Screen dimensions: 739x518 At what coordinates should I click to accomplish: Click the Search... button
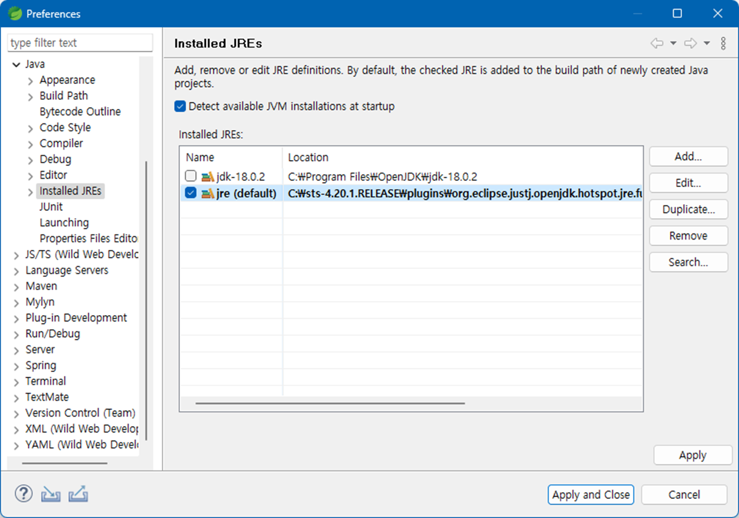688,262
